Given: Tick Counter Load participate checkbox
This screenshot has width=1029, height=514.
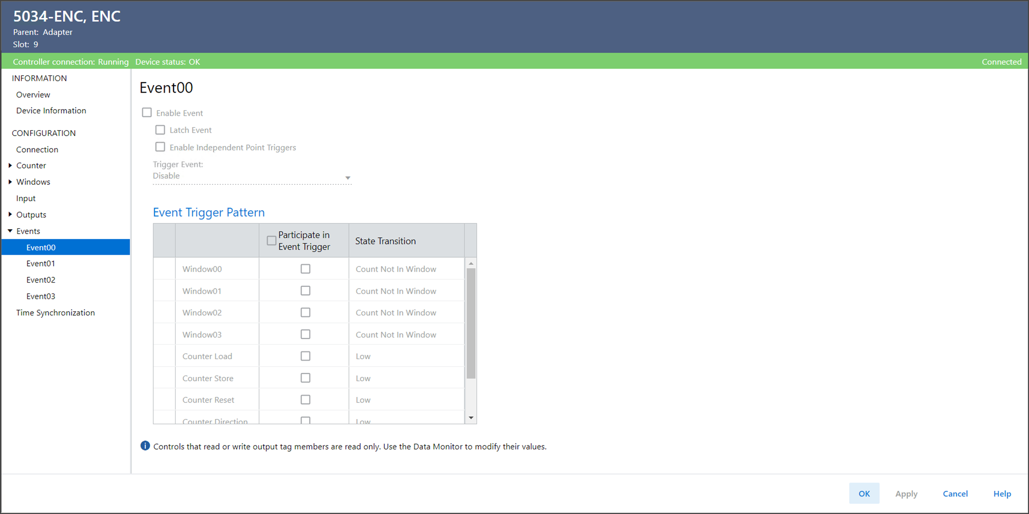Looking at the screenshot, I should (x=305, y=356).
